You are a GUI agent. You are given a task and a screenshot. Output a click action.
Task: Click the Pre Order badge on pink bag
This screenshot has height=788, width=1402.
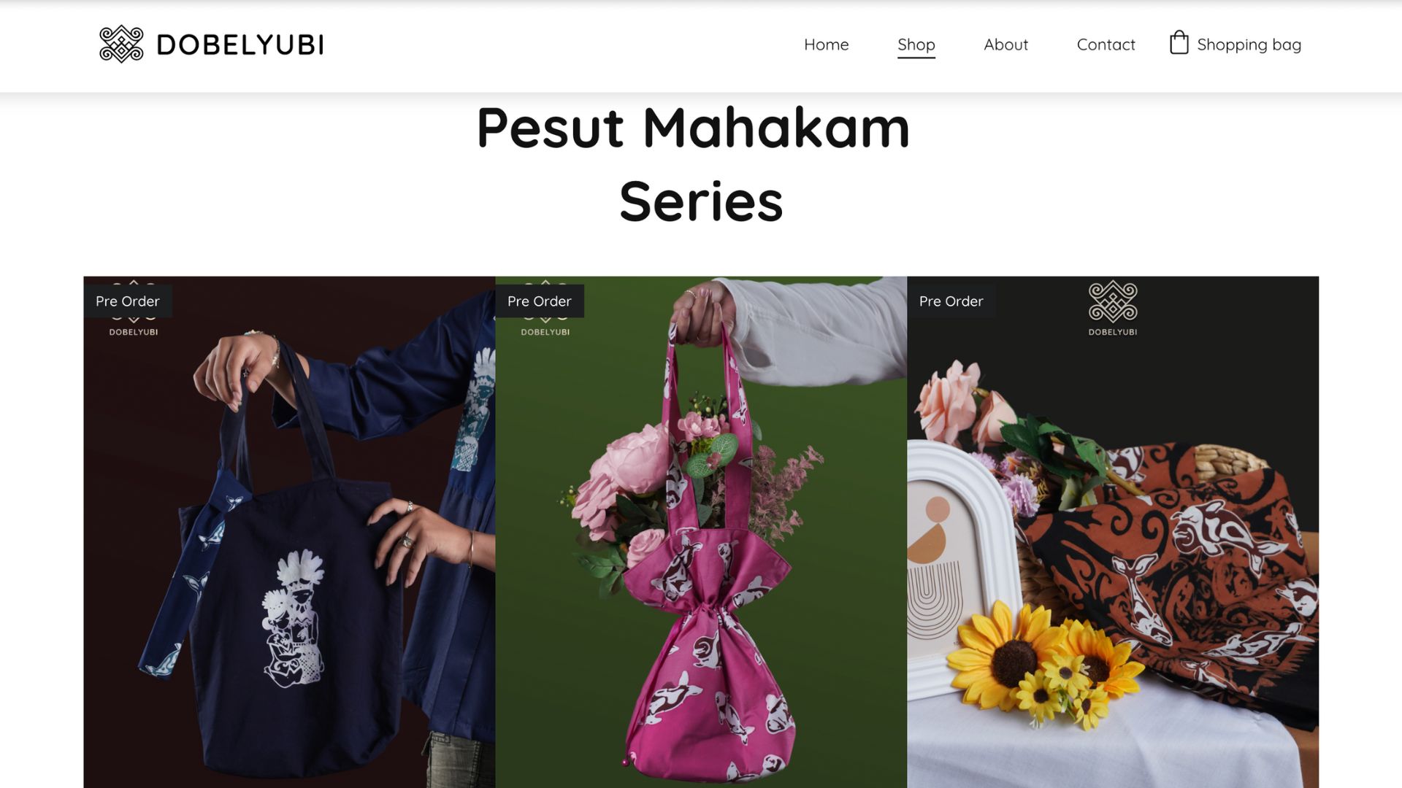pyautogui.click(x=540, y=301)
